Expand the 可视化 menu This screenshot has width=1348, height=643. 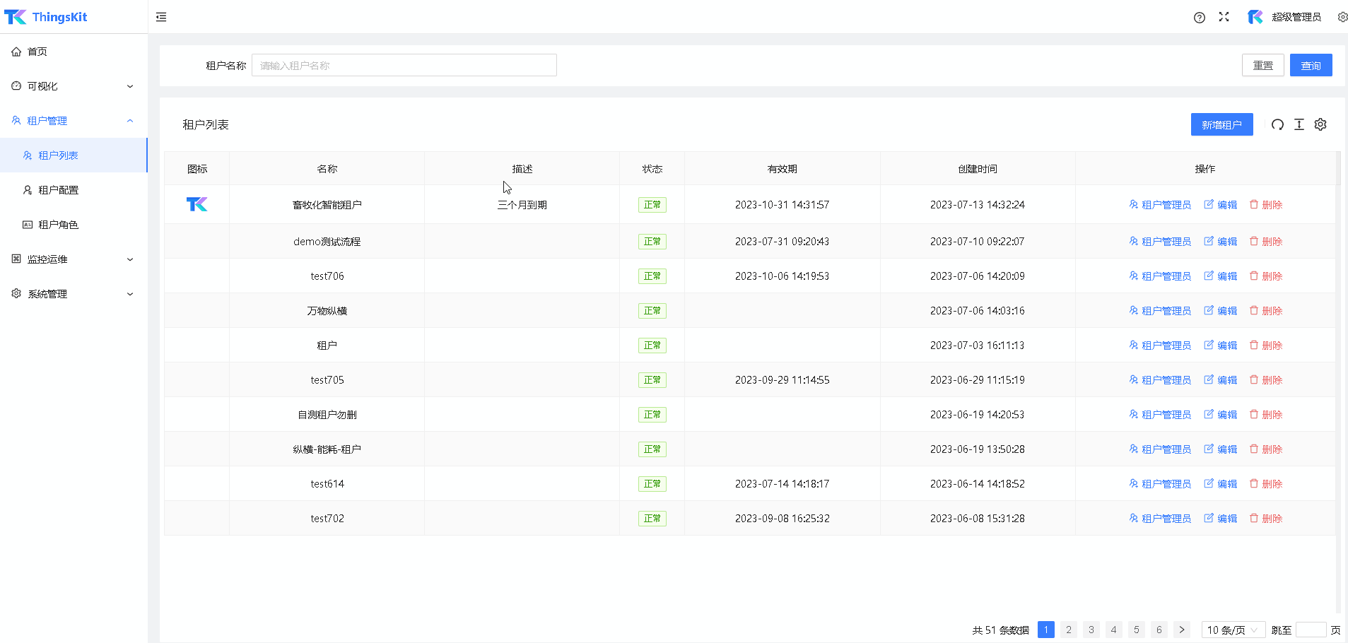click(74, 86)
